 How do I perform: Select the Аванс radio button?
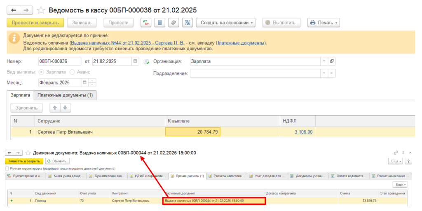(x=72, y=72)
